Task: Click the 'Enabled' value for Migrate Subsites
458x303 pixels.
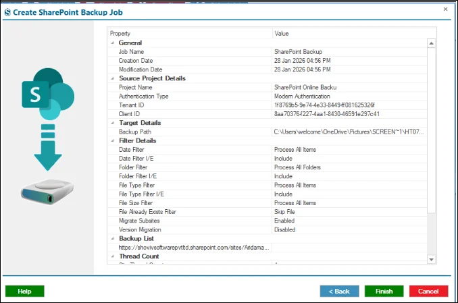Action: pyautogui.click(x=284, y=221)
